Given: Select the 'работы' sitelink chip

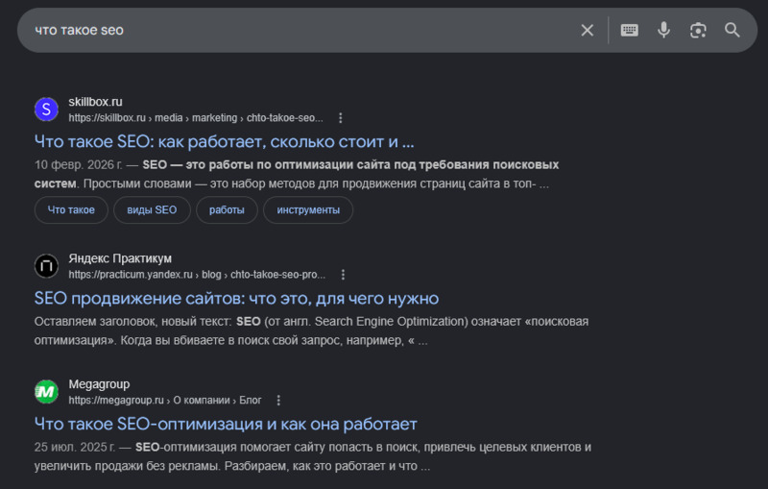Looking at the screenshot, I should click(x=227, y=209).
